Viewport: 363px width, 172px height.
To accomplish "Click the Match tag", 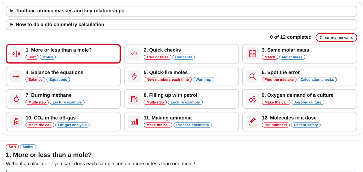I will (x=270, y=57).
